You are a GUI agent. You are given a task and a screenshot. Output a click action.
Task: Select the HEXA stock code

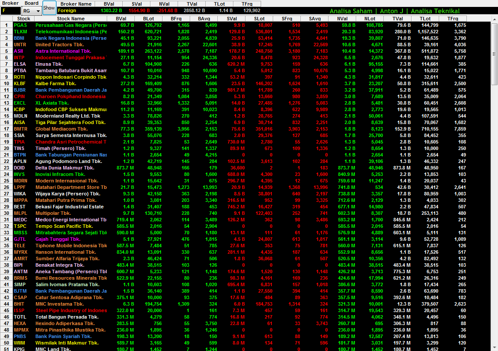click(x=20, y=323)
